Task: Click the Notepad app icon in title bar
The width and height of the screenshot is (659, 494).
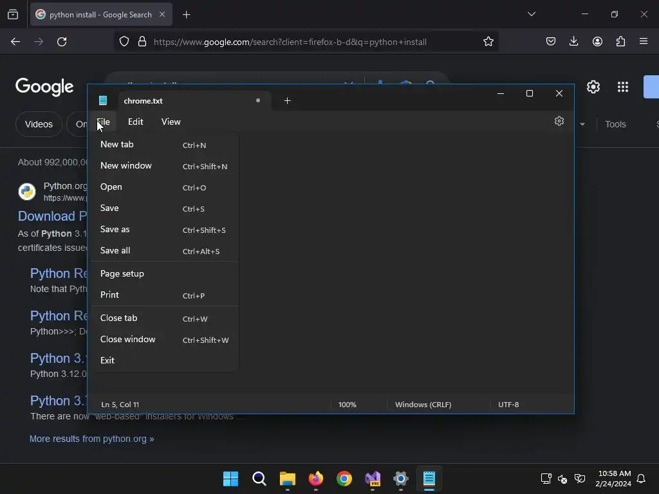Action: [x=103, y=100]
